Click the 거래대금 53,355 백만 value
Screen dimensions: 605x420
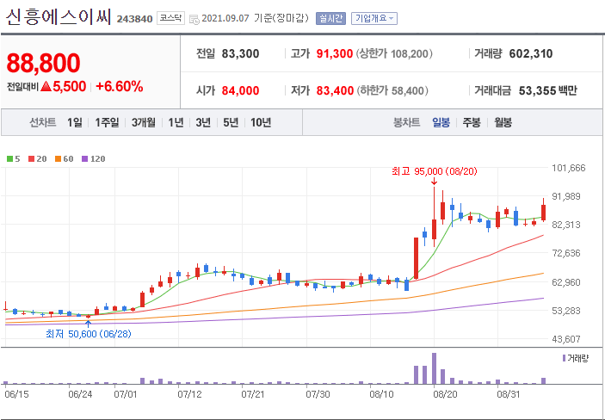(x=548, y=90)
